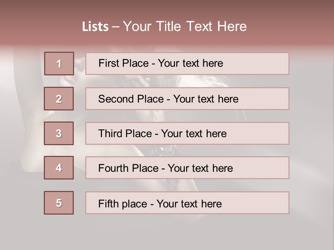This screenshot has width=334, height=250.
Task: Click the words 'Third Place' in third bar
Action: 125,133
